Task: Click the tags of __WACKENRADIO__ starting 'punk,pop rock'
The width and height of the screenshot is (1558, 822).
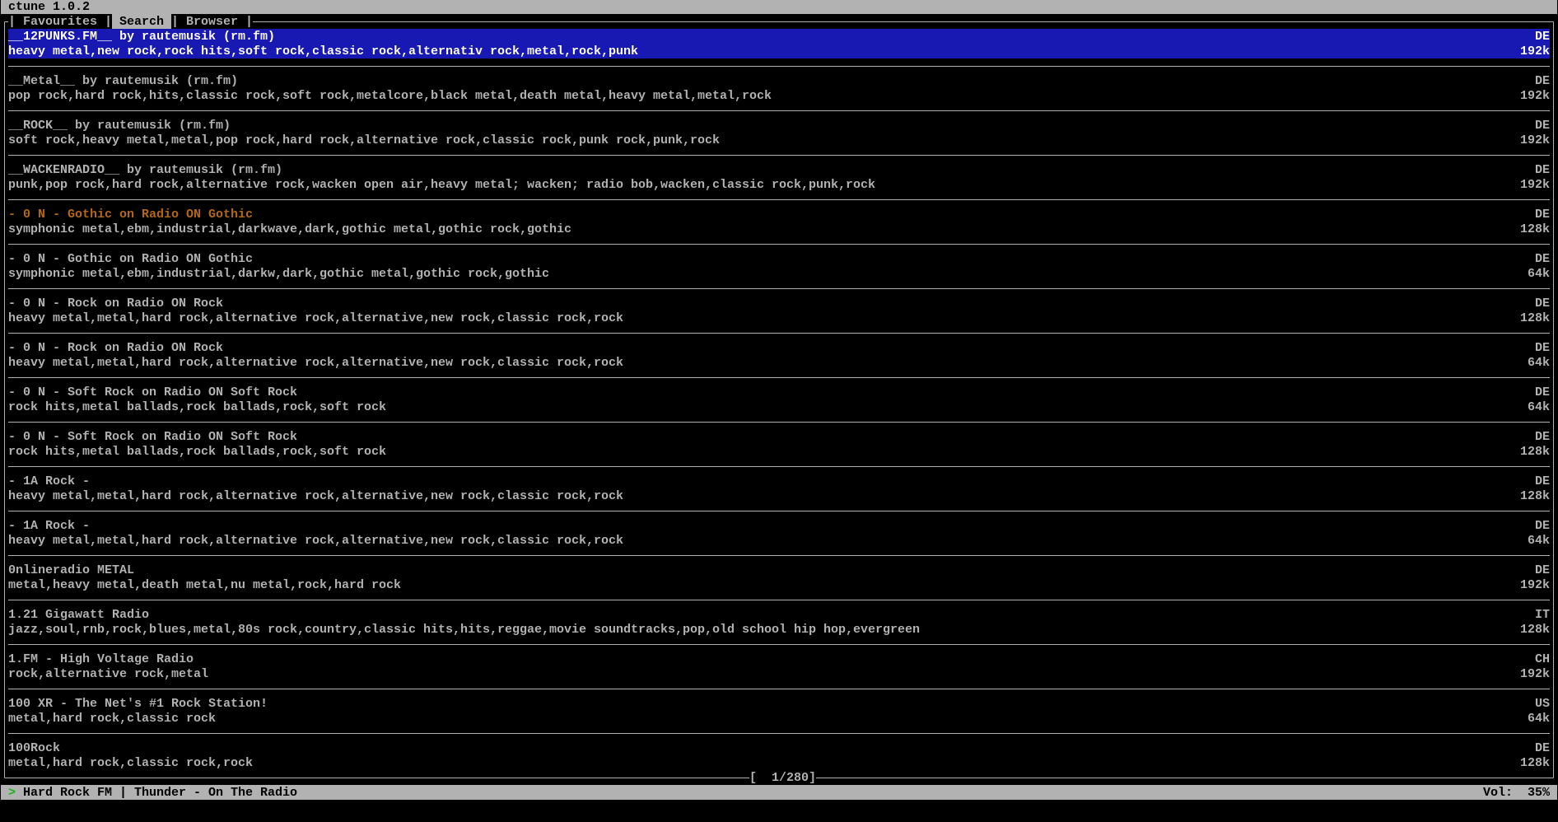Action: click(x=441, y=184)
